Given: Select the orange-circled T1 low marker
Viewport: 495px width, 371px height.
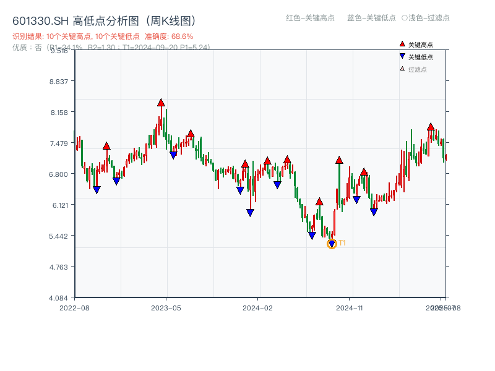Looking at the screenshot, I should (332, 244).
